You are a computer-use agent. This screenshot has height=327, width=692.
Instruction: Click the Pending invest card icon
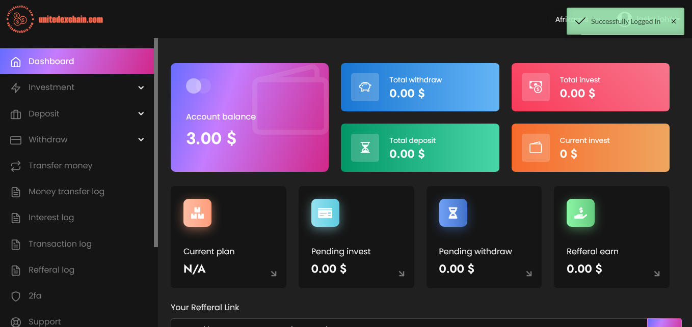click(325, 213)
